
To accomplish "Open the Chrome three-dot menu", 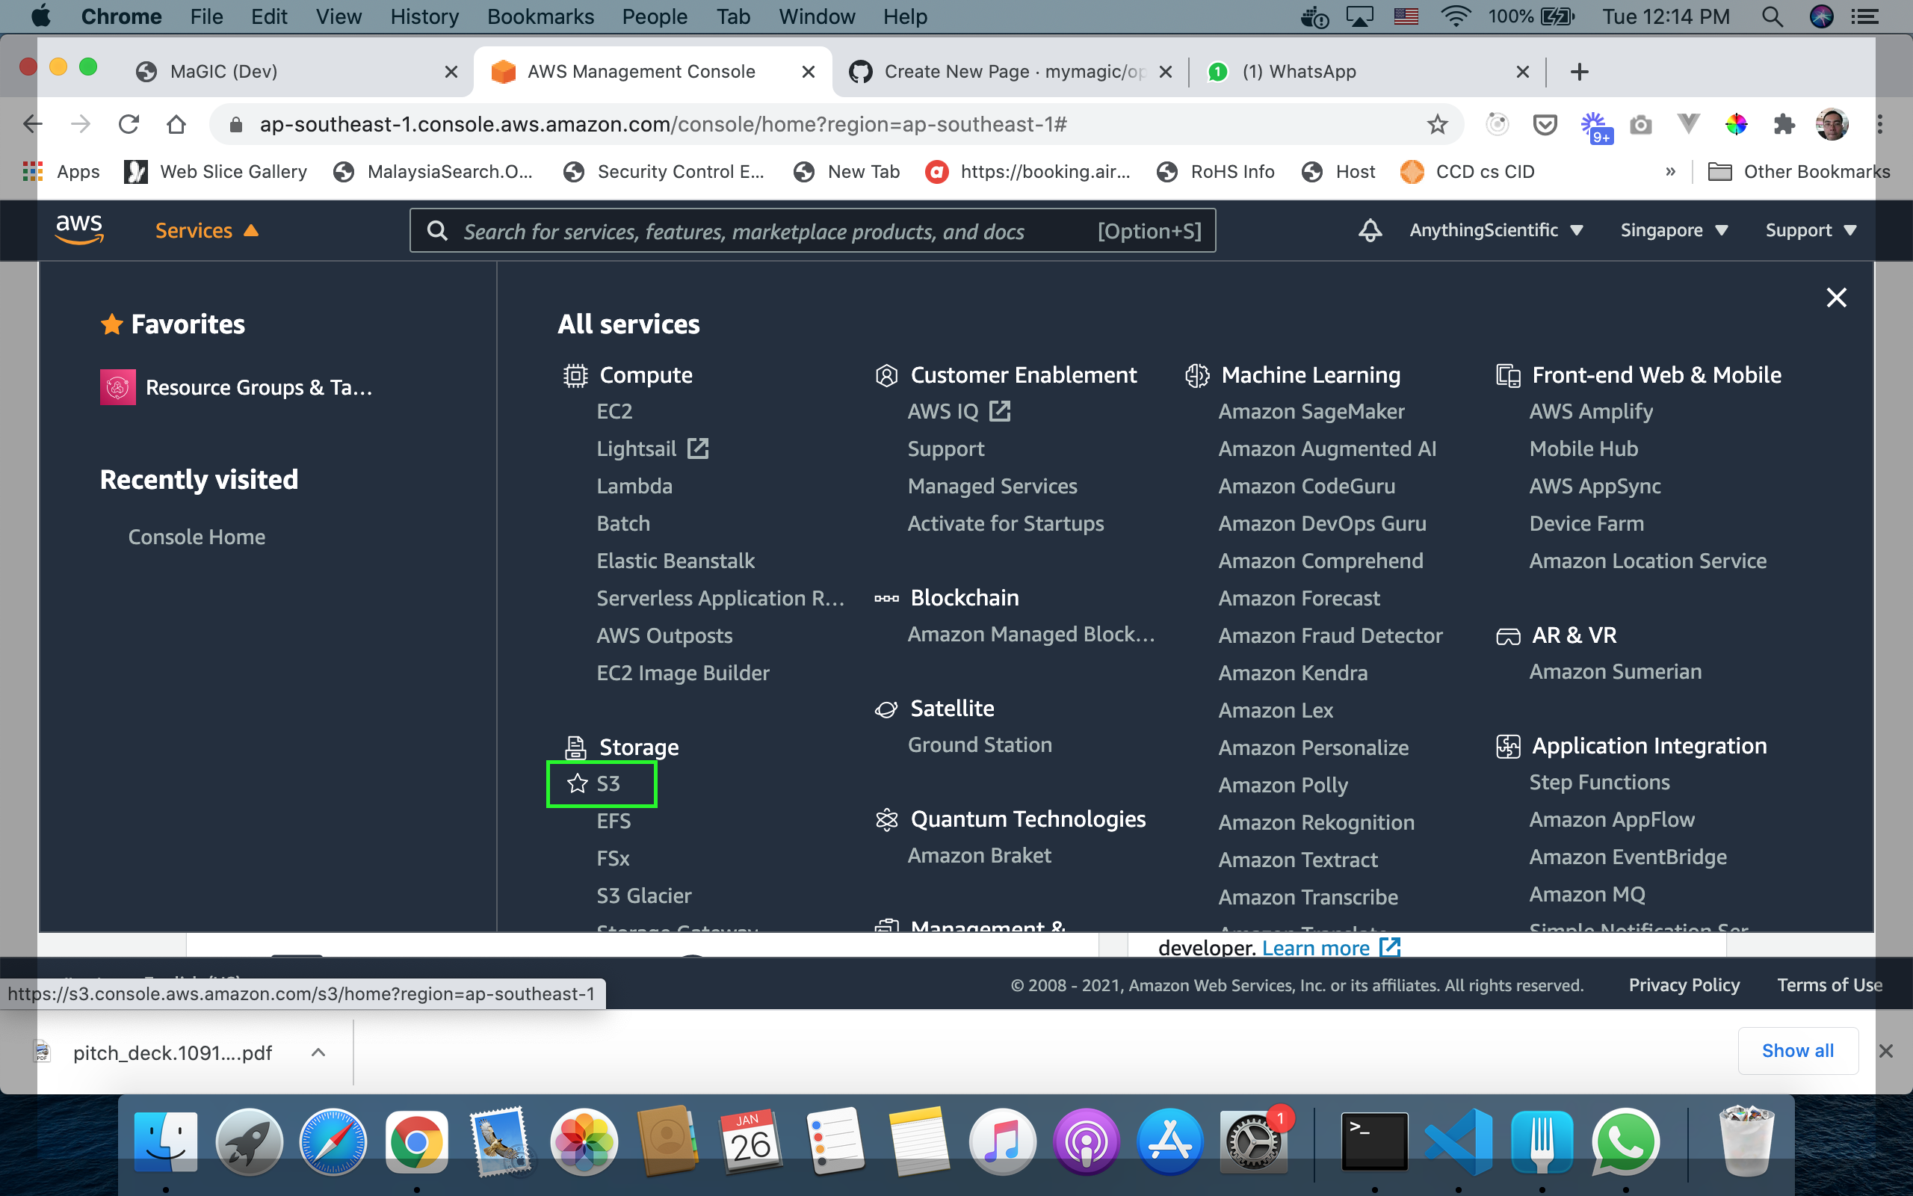I will [x=1880, y=124].
